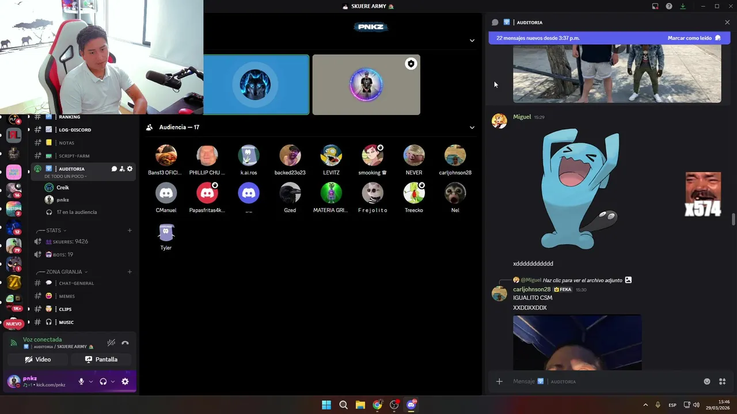This screenshot has width=737, height=414.
Task: Click the voice connection signal icon
Action: (14, 343)
